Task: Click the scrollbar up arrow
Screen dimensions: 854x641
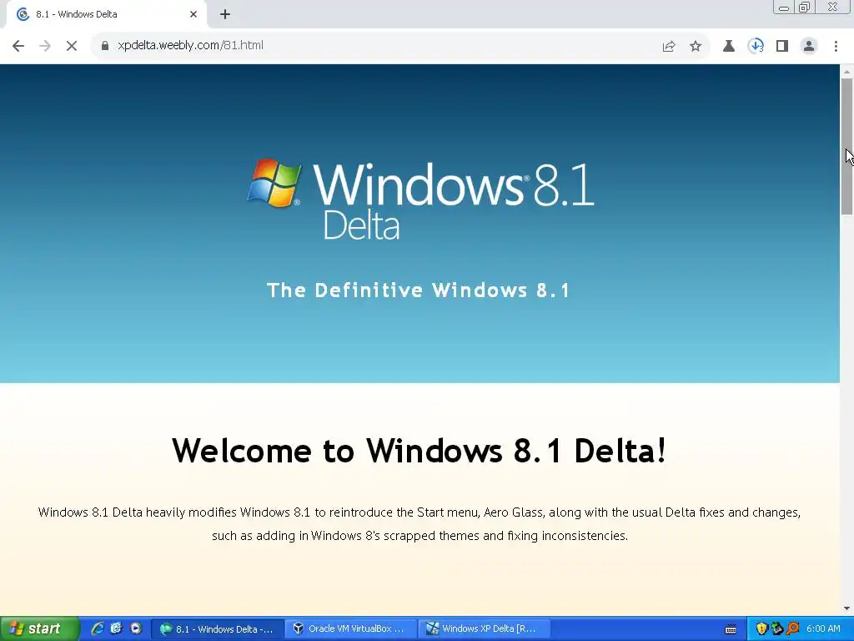Action: 847,72
